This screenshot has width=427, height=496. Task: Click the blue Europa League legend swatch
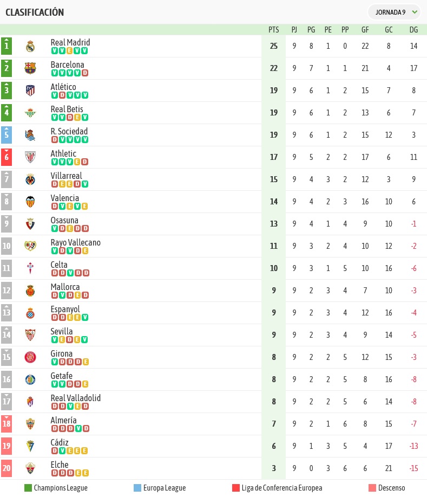click(137, 488)
